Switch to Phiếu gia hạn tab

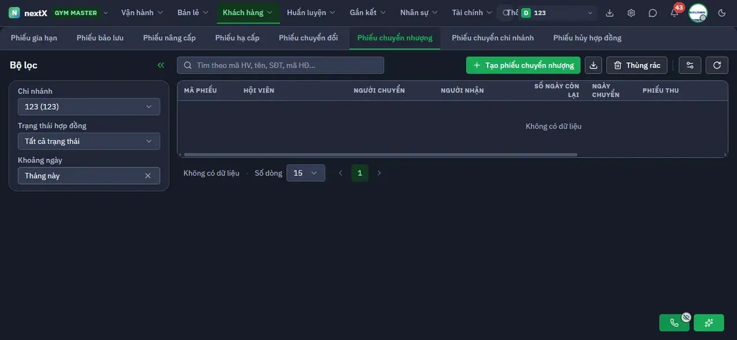[34, 38]
